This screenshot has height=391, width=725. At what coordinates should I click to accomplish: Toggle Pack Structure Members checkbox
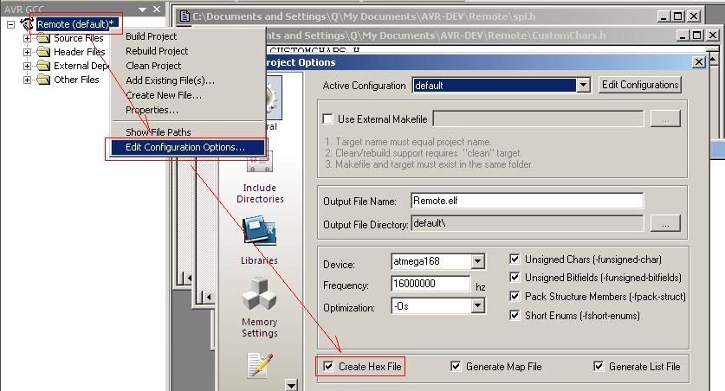pos(515,296)
